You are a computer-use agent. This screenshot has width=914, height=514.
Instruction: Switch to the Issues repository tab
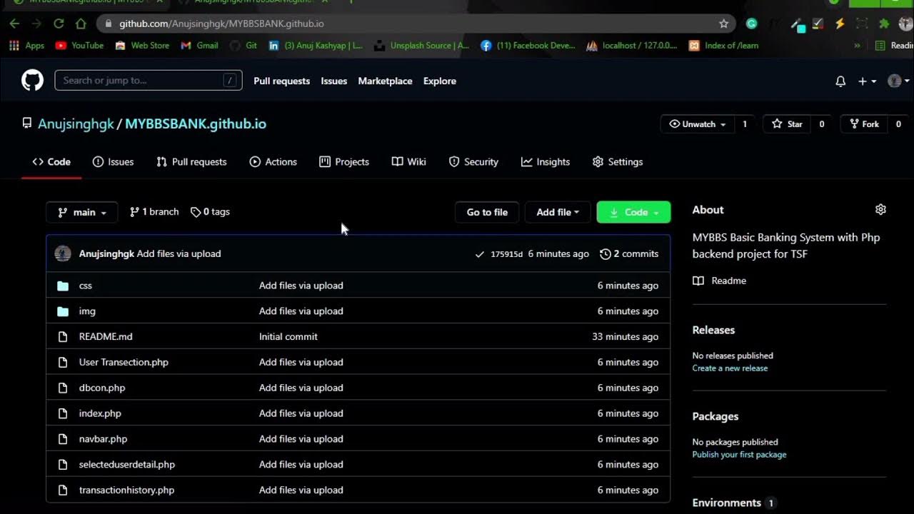(x=113, y=162)
